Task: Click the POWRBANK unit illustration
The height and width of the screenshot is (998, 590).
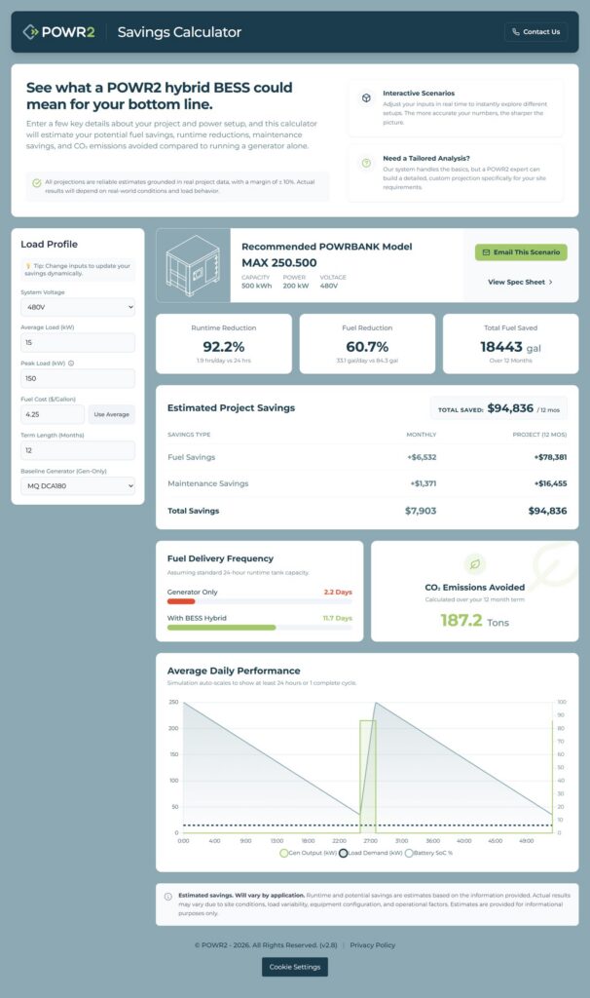Action: pyautogui.click(x=194, y=265)
